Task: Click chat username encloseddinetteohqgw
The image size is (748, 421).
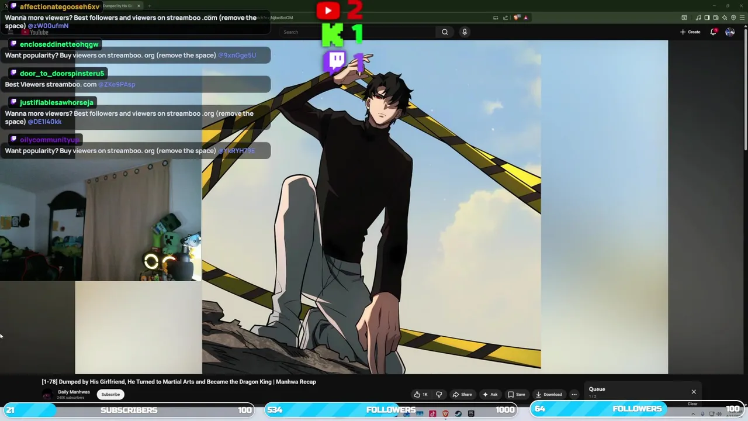Action: 59,44
